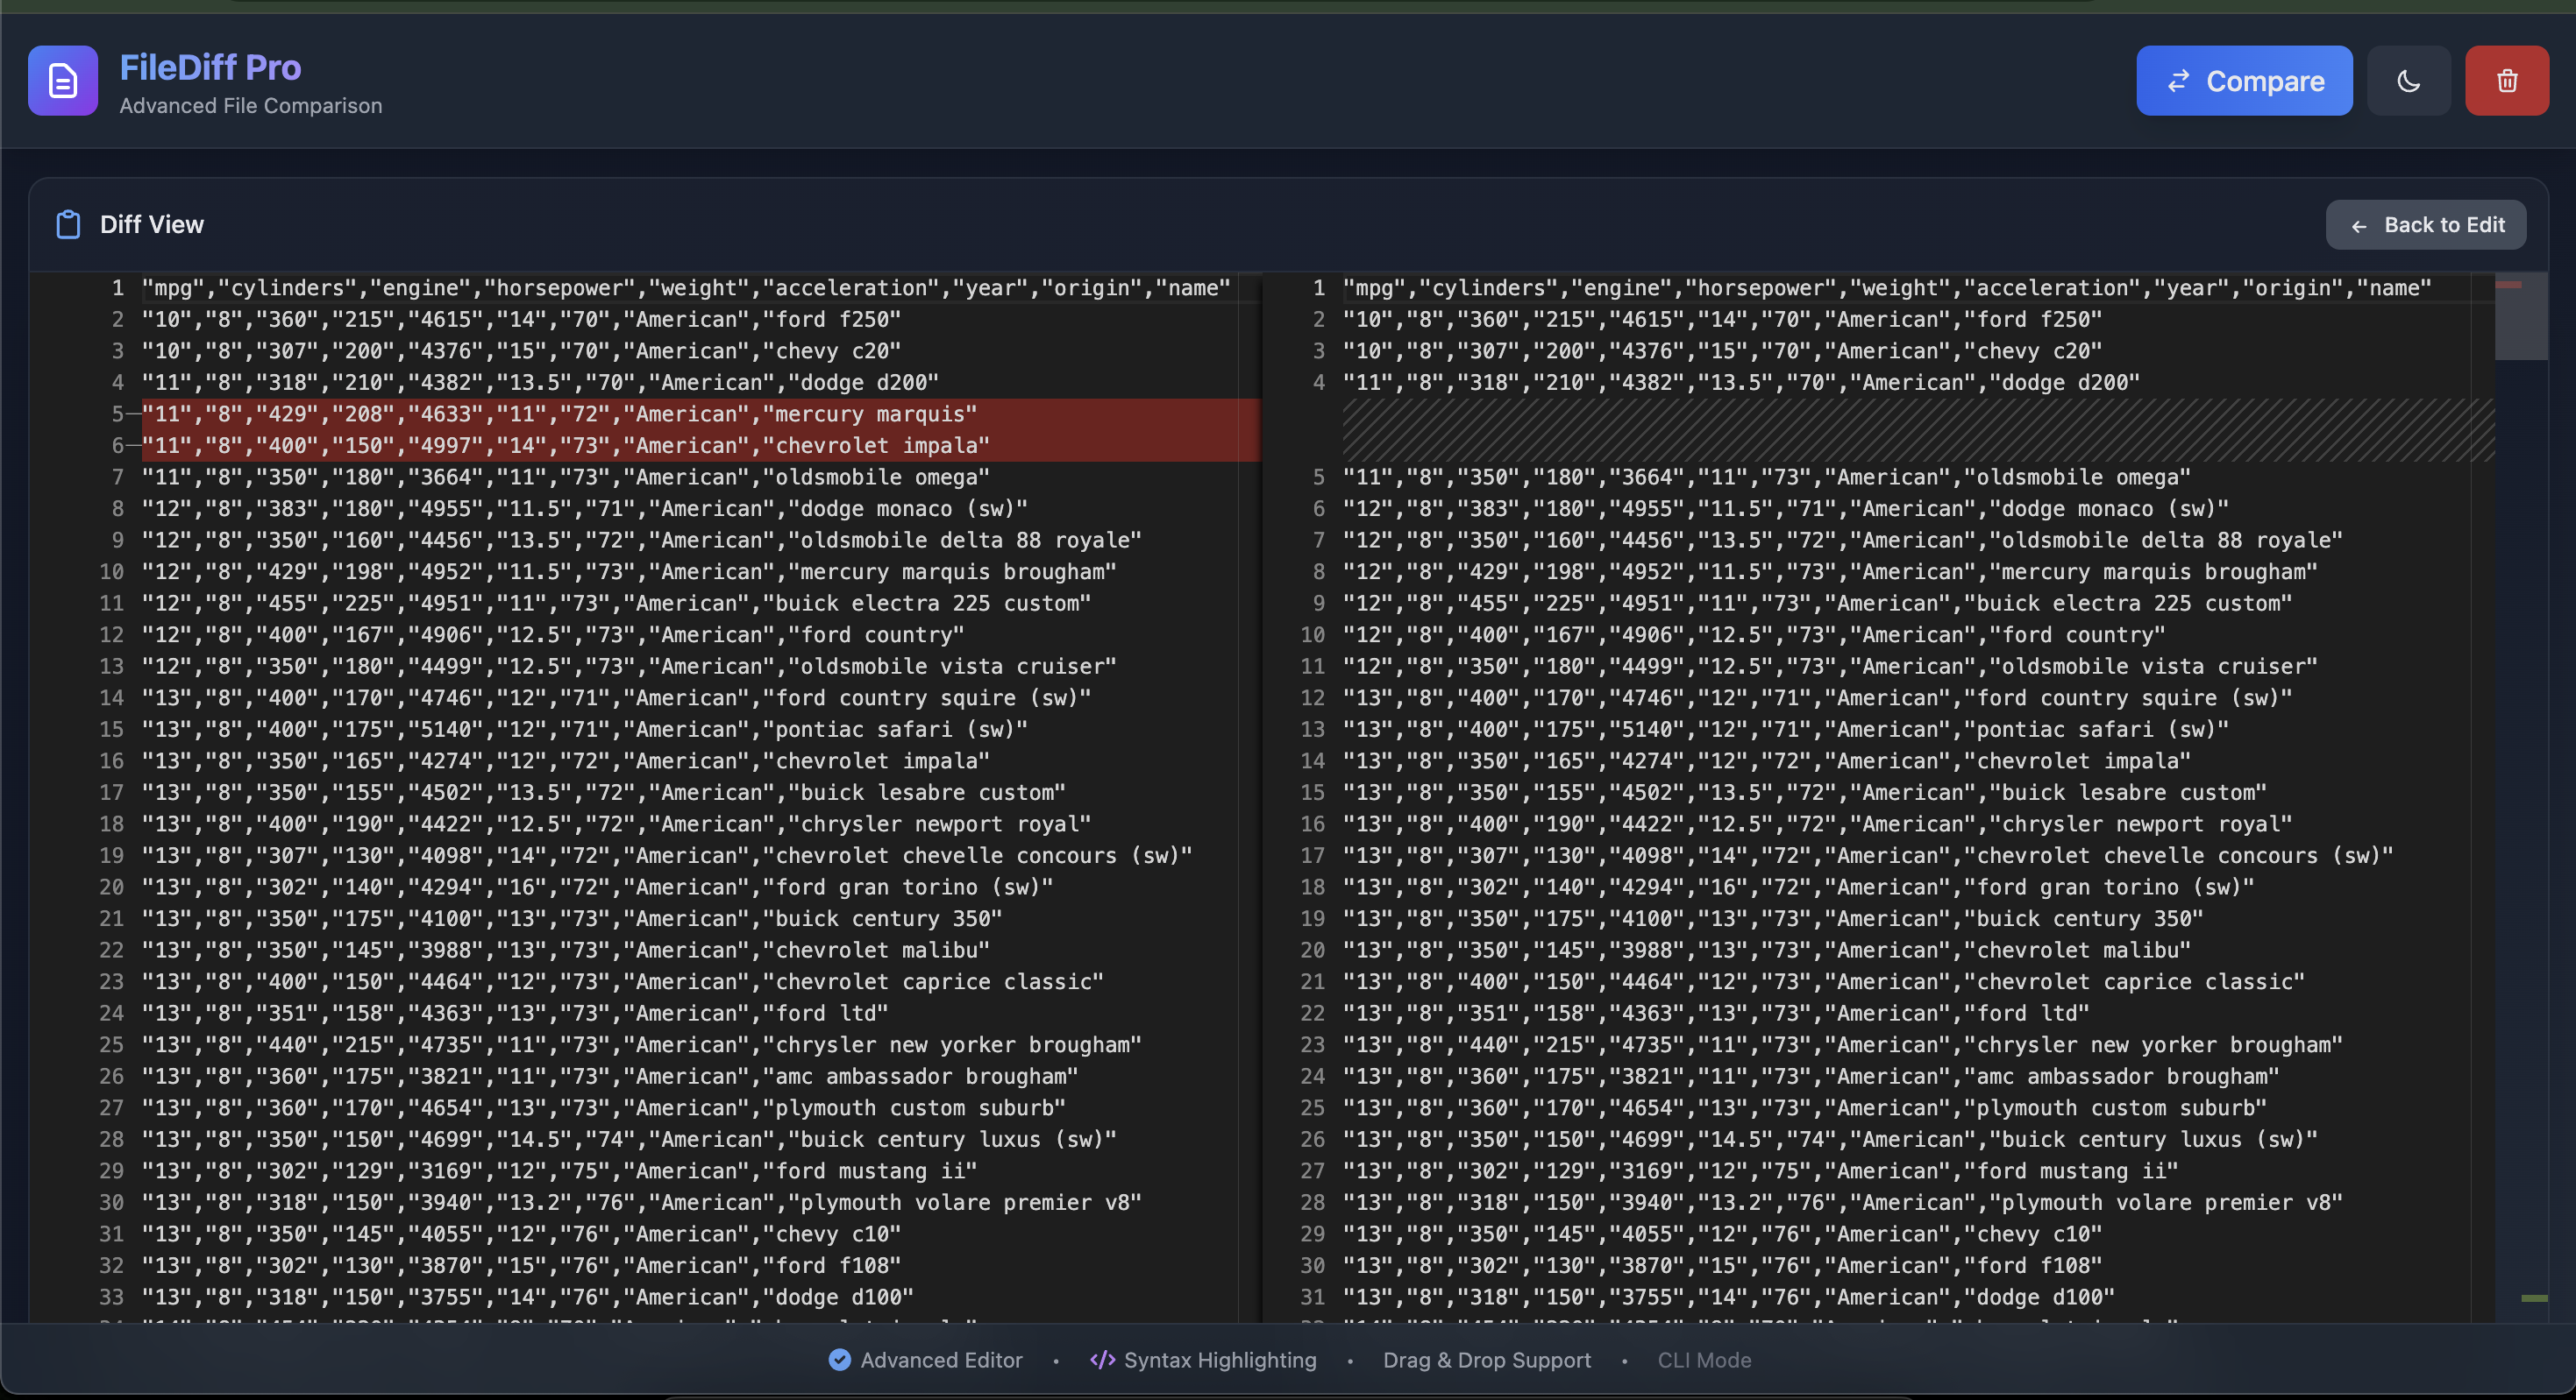The height and width of the screenshot is (1400, 2576).
Task: Click "dodge d200" row in left pane
Action: click(540, 383)
